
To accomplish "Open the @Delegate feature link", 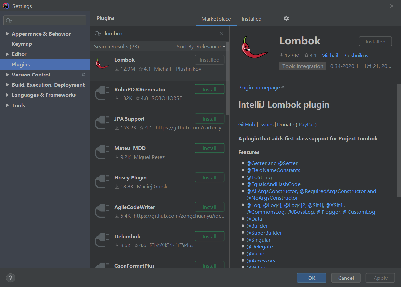I will pos(259,246).
